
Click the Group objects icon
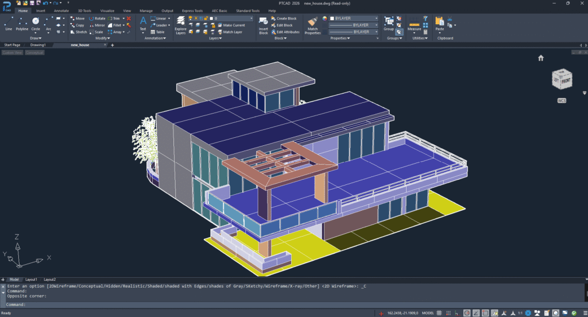pos(389,22)
